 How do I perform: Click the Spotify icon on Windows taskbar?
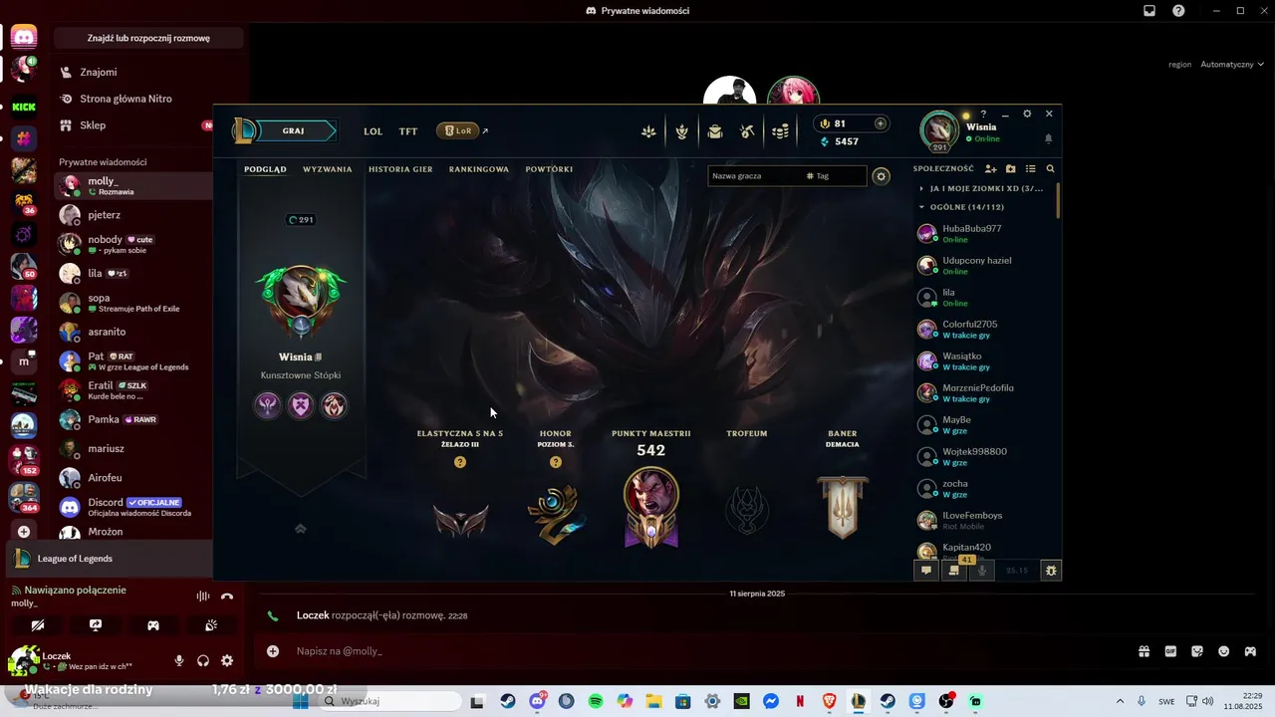596,701
